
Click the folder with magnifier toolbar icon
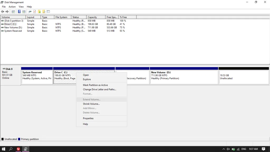[44, 12]
